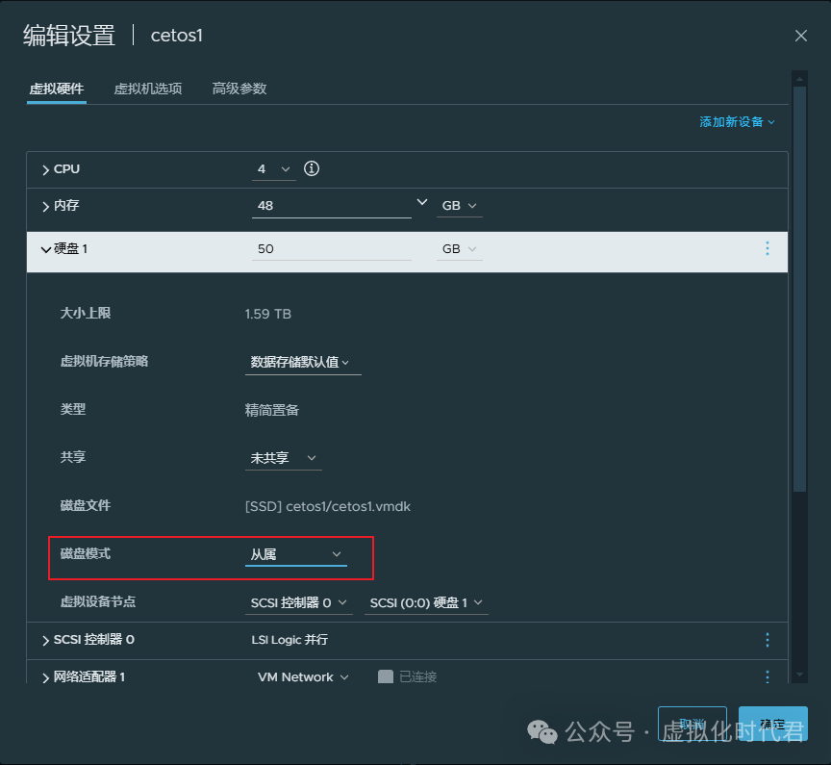Open the 网络适配器 1 kebab menu icon
Screen dimensions: 831x765
coord(768,676)
